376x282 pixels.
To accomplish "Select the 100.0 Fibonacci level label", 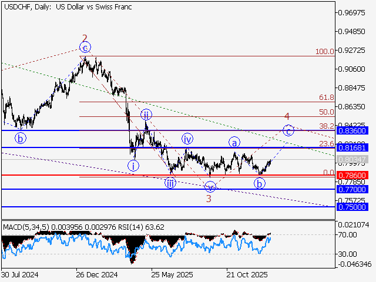I will click(324, 52).
